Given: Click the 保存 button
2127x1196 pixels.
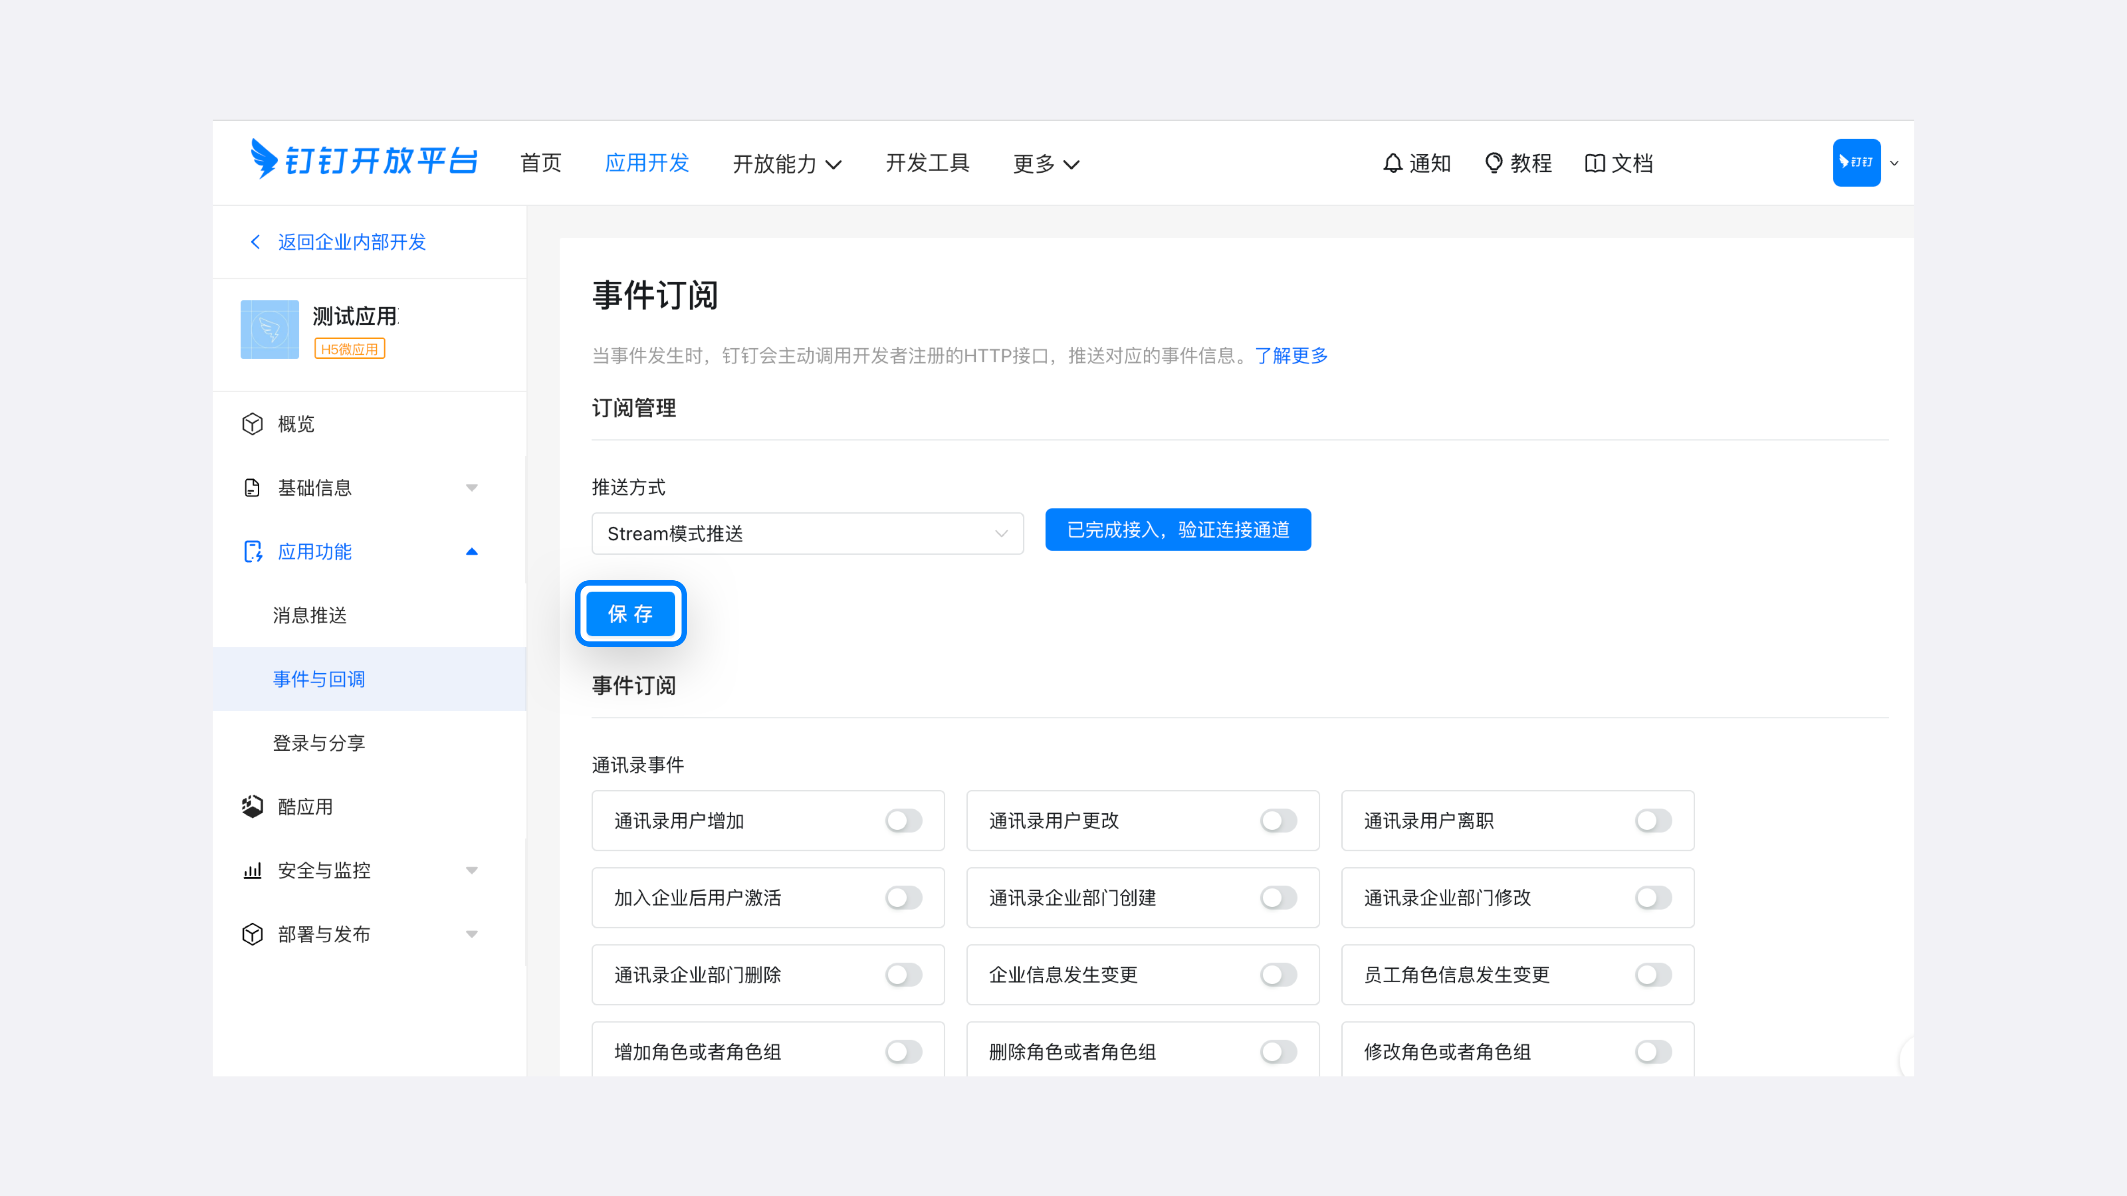Looking at the screenshot, I should click(x=630, y=613).
